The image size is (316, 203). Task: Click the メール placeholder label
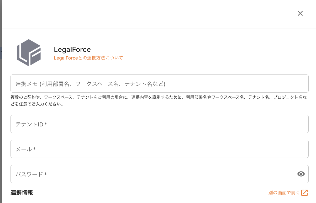point(24,149)
